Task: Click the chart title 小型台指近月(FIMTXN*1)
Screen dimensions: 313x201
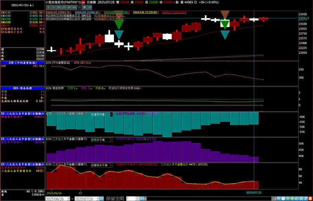Action: tap(63, 3)
